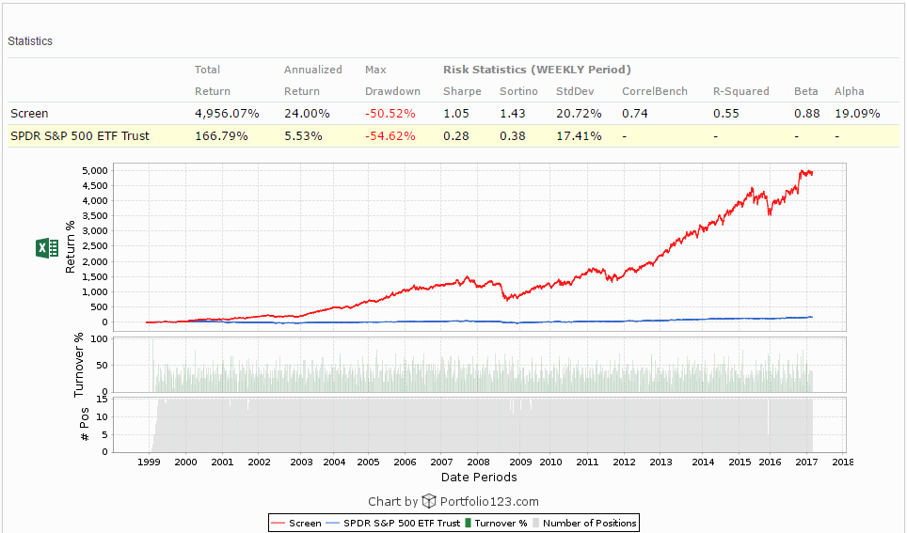Viewport: 907px width, 533px height.
Task: Click the 2009 x-axis year label
Action: [x=520, y=462]
